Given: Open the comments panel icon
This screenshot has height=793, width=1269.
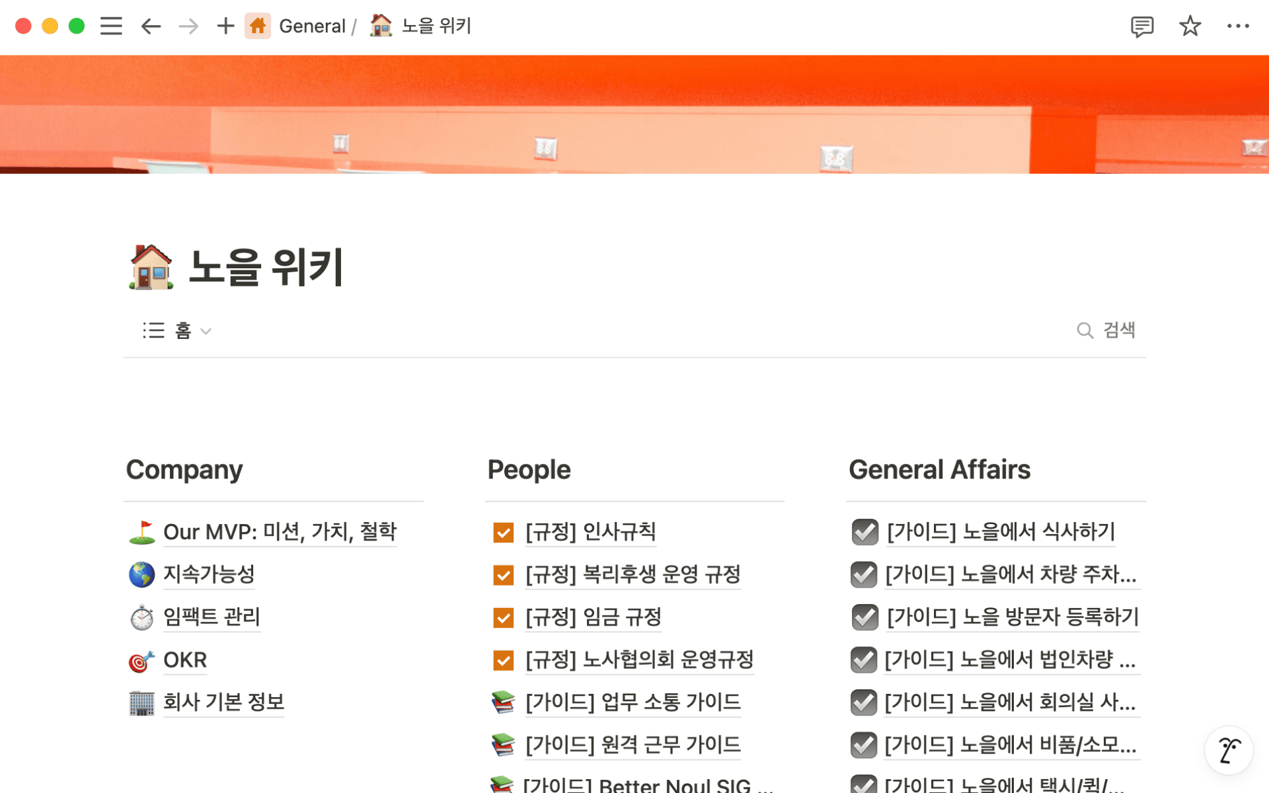Looking at the screenshot, I should coord(1141,26).
